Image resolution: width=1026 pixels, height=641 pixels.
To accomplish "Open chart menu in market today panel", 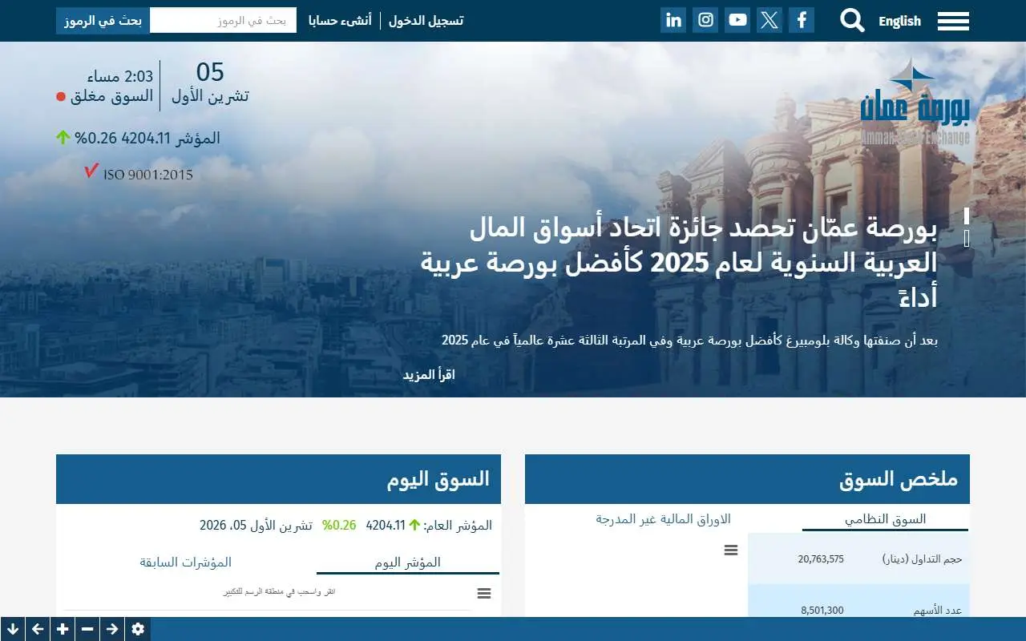I will 484,594.
